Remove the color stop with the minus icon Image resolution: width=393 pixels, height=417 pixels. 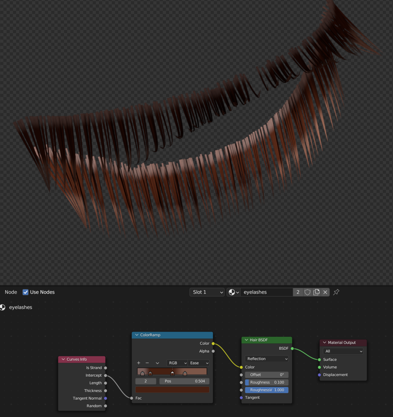pyautogui.click(x=147, y=363)
